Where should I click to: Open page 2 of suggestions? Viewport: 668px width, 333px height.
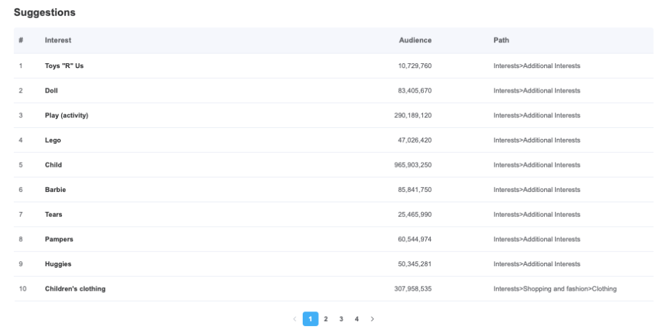[326, 319]
